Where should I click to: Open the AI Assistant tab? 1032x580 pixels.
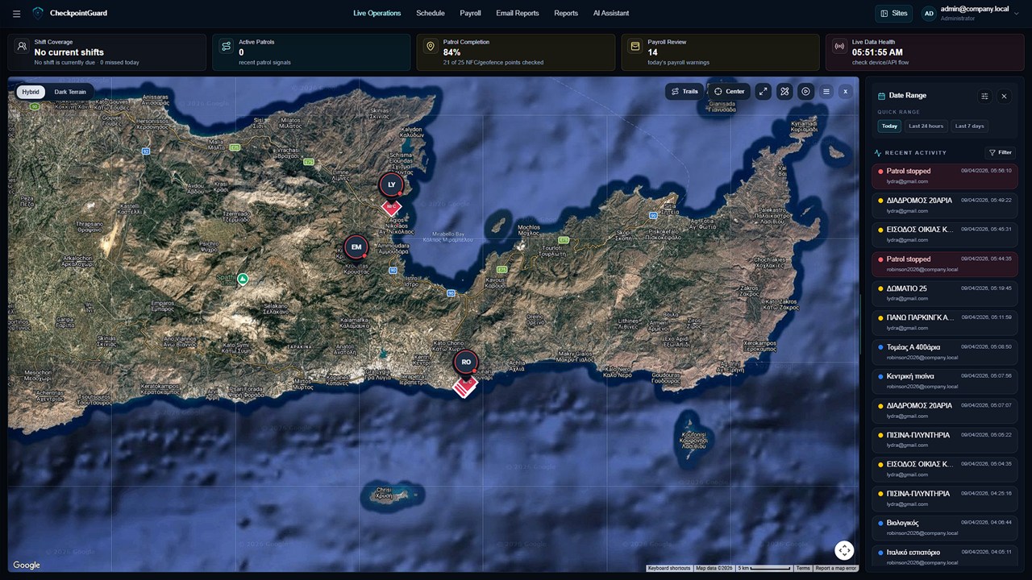click(x=611, y=14)
